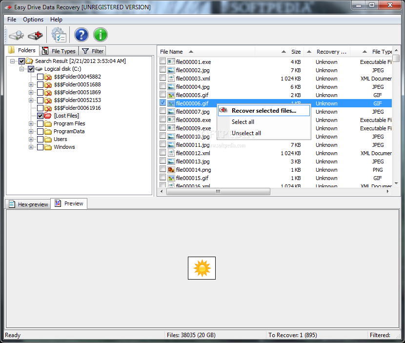Expand the Program Files node
Viewport: 405px width, 343px height.
(x=31, y=123)
